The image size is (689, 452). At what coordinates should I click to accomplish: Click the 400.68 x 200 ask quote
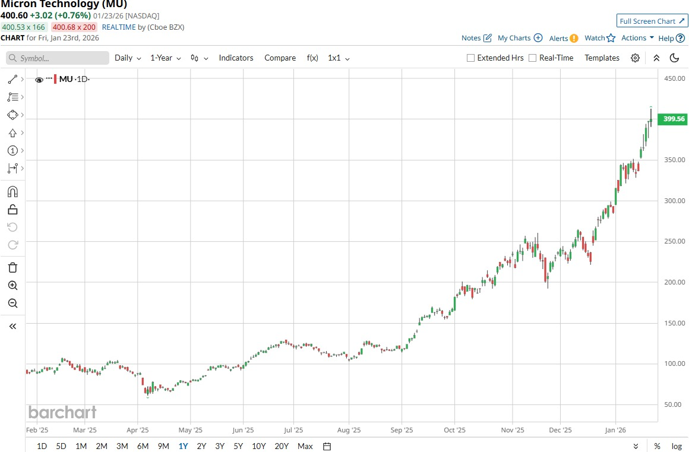(x=74, y=27)
